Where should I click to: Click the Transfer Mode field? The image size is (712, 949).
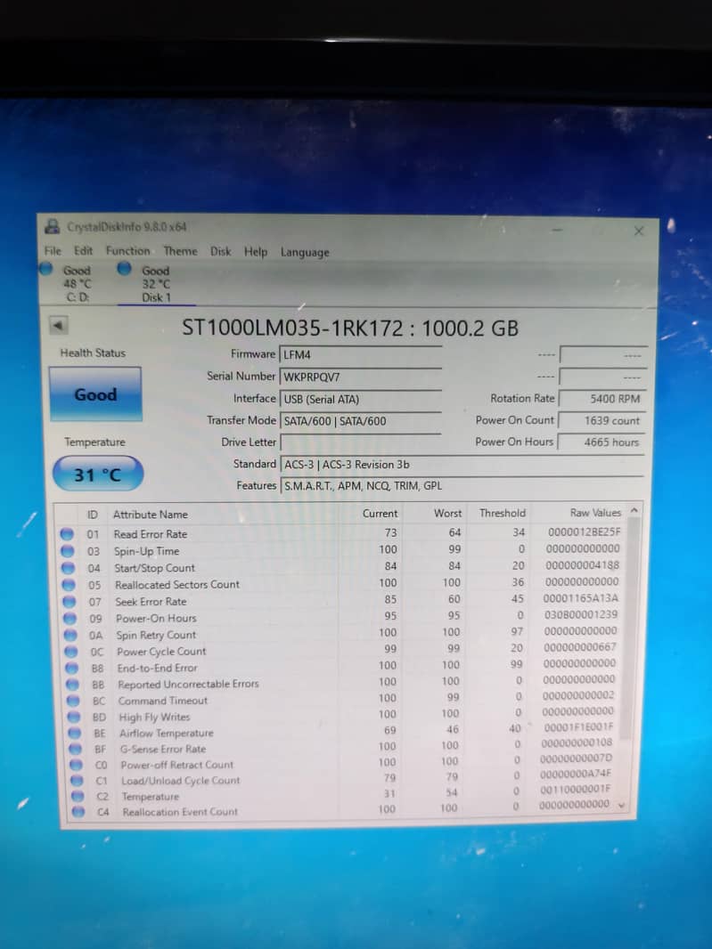click(361, 420)
